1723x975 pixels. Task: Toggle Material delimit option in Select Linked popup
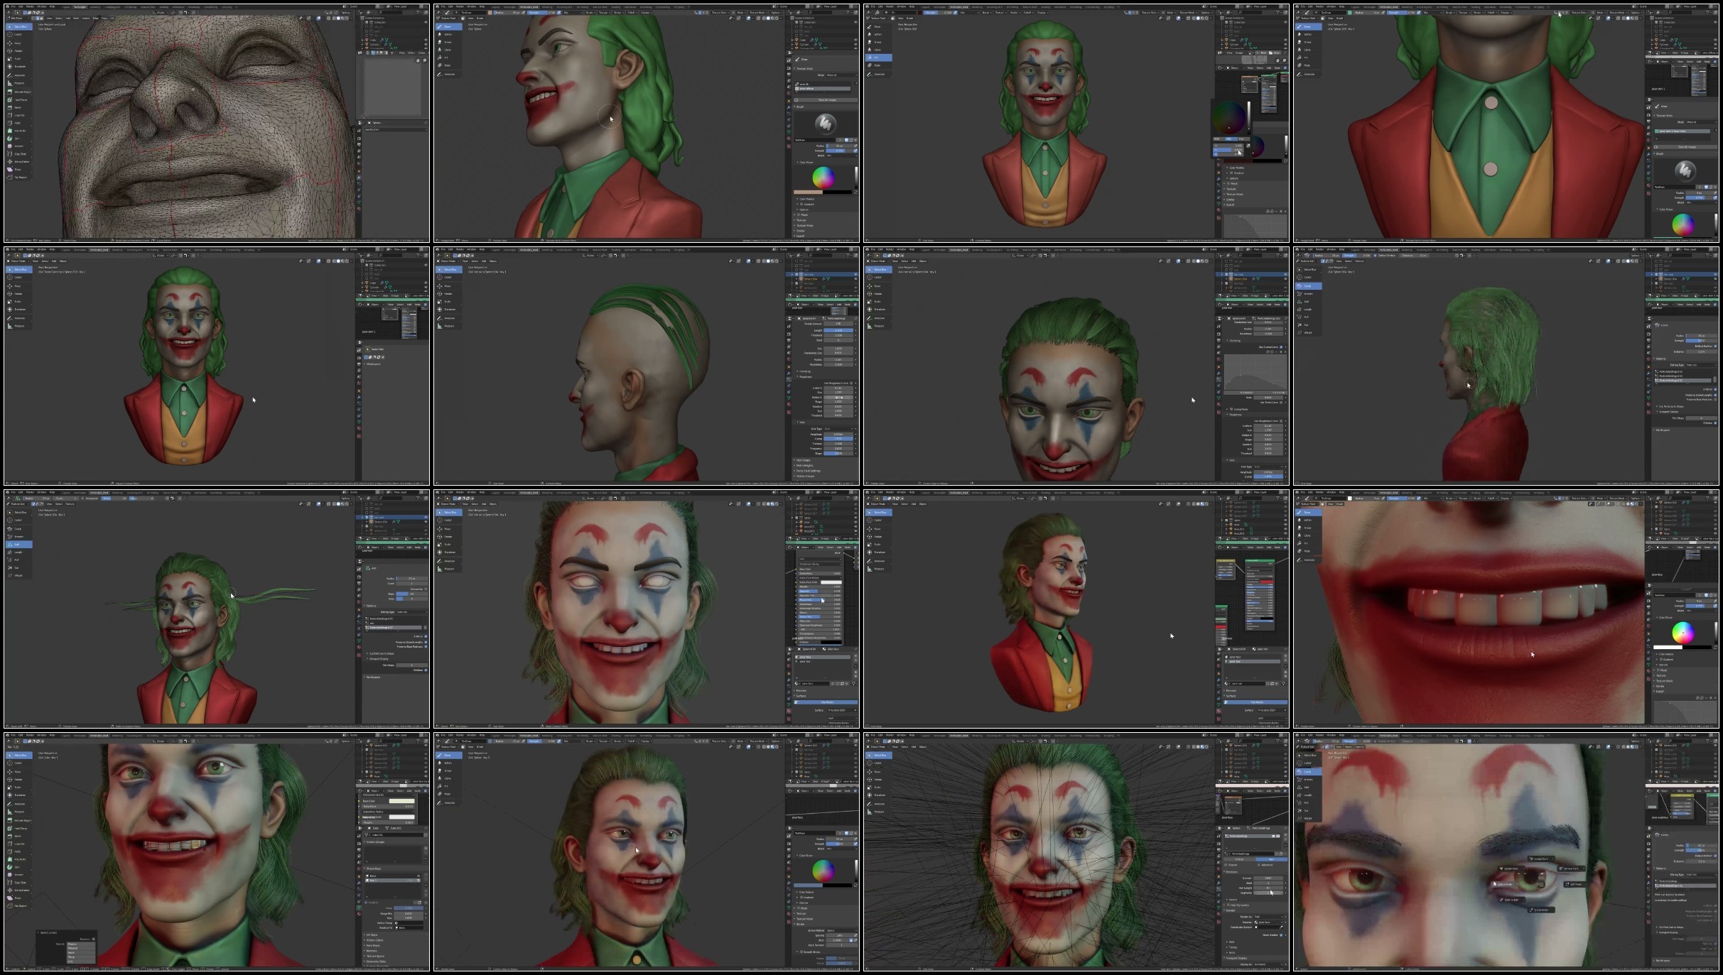tap(81, 947)
